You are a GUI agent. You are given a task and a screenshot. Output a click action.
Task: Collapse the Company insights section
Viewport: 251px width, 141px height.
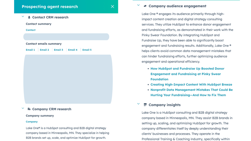pyautogui.click(x=138, y=104)
